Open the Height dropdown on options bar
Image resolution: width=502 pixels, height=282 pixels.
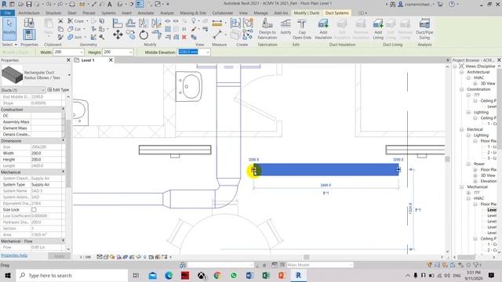(130, 52)
